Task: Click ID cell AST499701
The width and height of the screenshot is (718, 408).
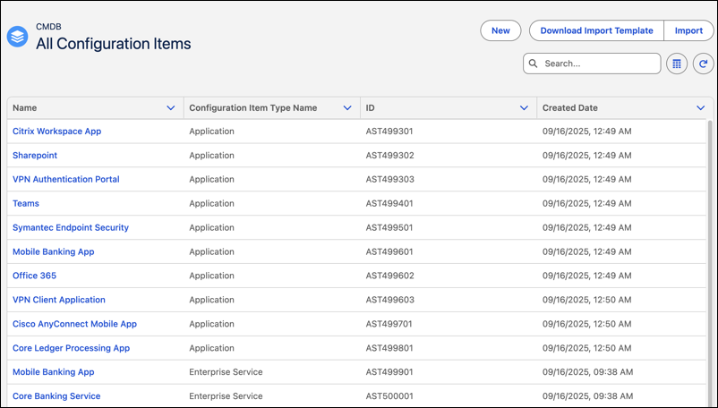Action: (389, 324)
